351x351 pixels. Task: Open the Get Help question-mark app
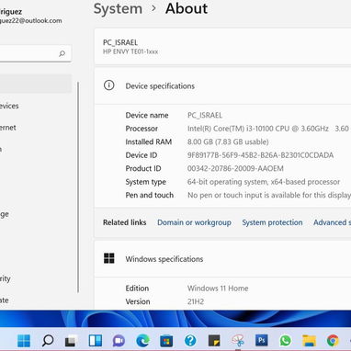click(190, 341)
